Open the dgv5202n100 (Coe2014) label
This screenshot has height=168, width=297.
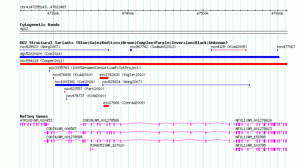point(41,54)
